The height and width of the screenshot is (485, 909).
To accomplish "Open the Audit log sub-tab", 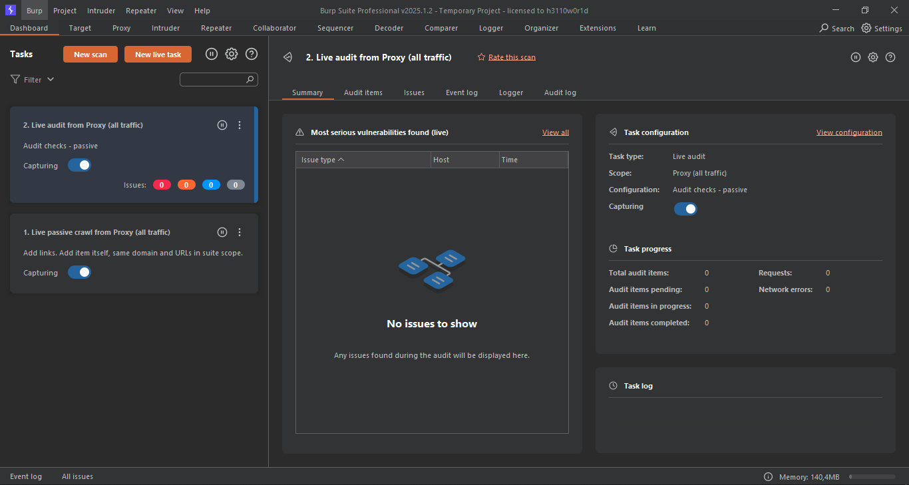I will click(560, 92).
